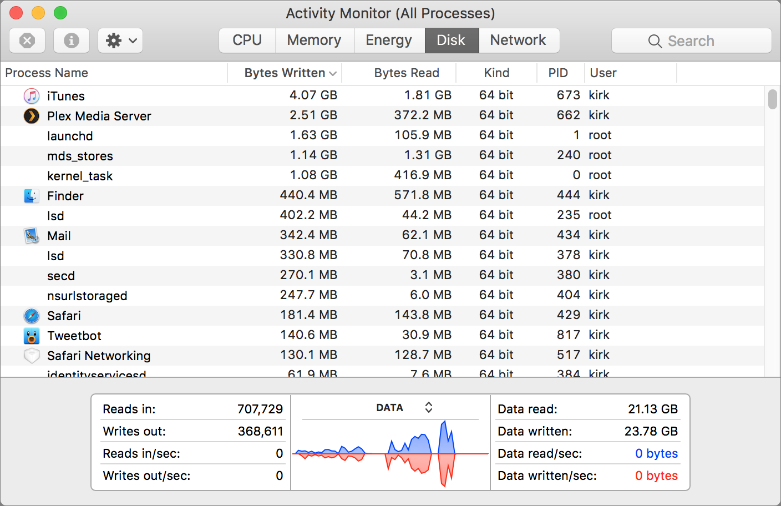Switch to the Memory tab
Viewport: 781px width, 506px height.
(x=314, y=40)
